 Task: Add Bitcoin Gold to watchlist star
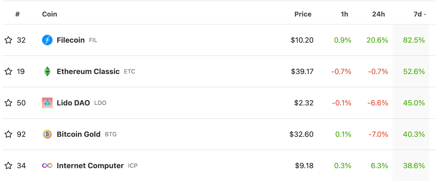point(8,134)
